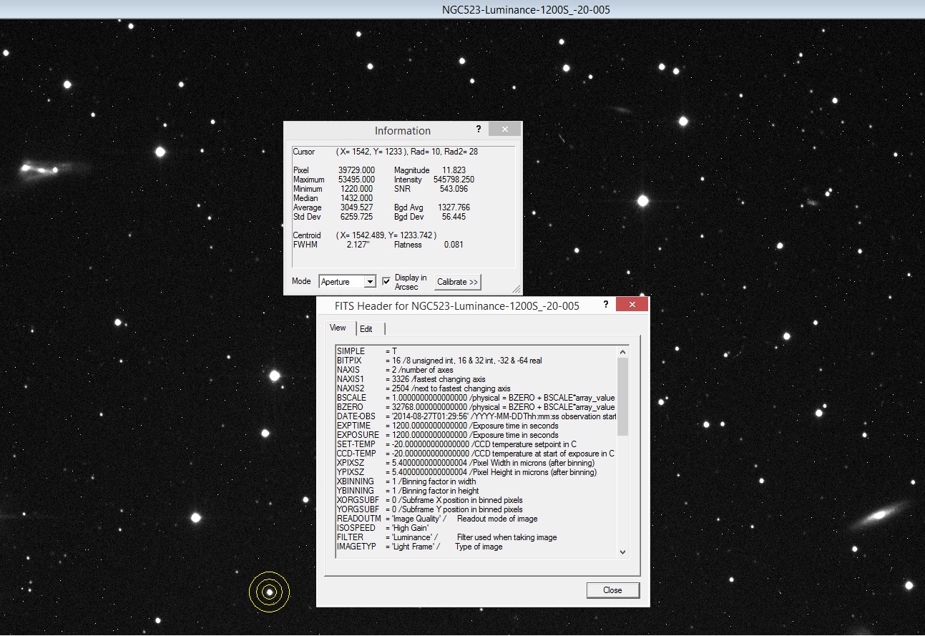Image resolution: width=925 pixels, height=636 pixels.
Task: Select the yellow aperture marker on the star
Action: pyautogui.click(x=270, y=592)
